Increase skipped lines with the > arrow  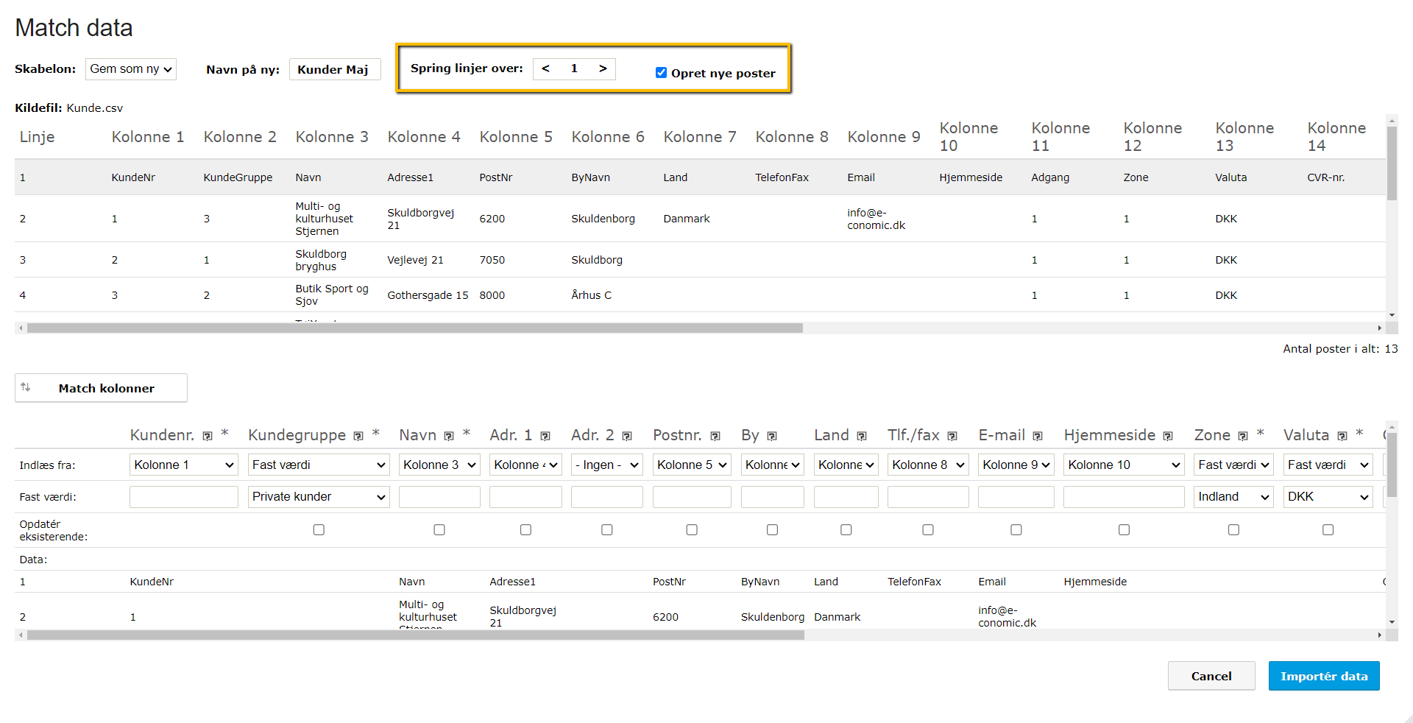603,68
